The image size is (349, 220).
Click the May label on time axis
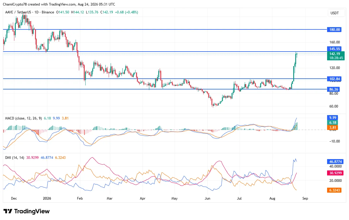coord(175,198)
